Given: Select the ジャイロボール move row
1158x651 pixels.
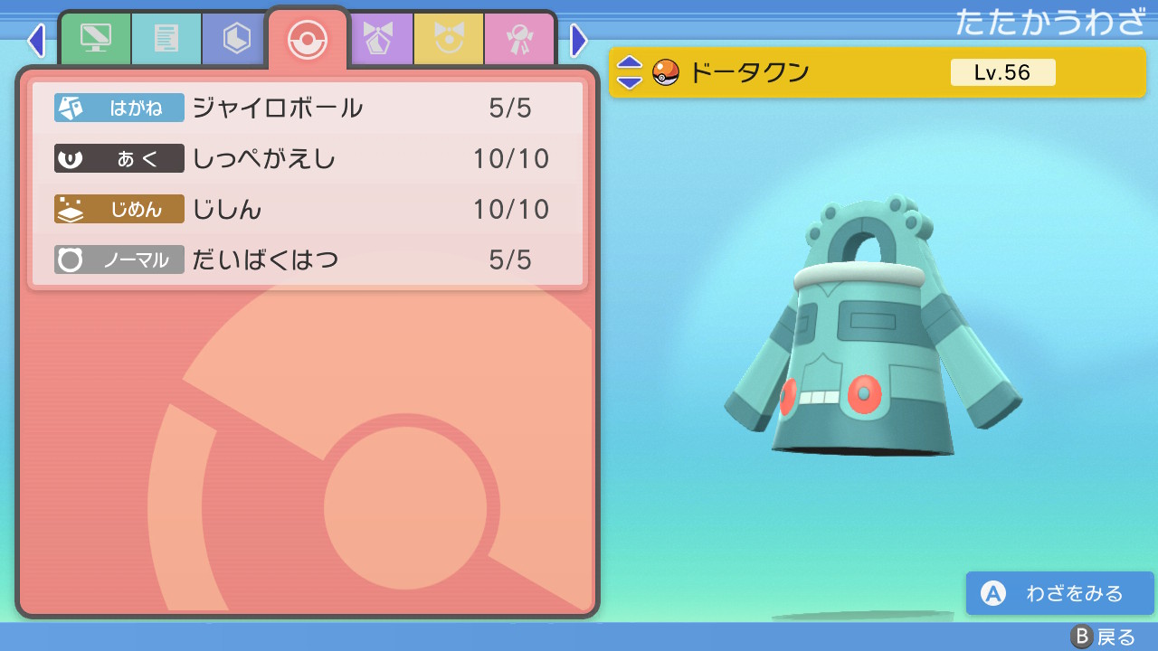Looking at the screenshot, I should [308, 108].
